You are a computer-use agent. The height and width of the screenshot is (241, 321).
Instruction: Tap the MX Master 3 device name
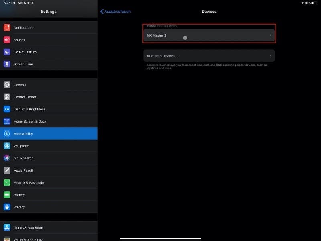[x=156, y=35]
